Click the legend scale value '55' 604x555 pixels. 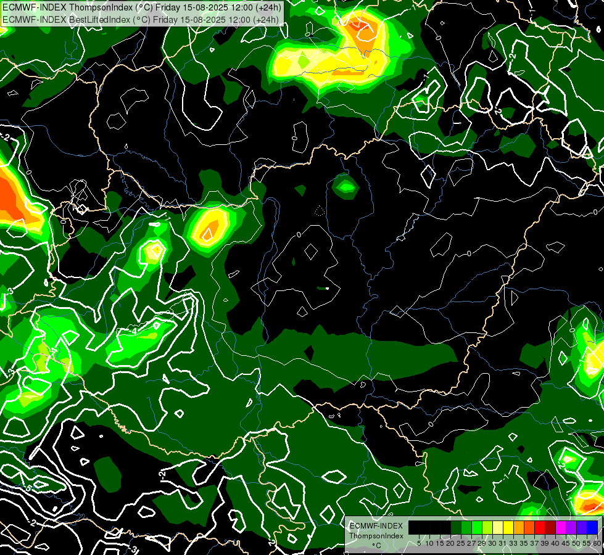(587, 543)
